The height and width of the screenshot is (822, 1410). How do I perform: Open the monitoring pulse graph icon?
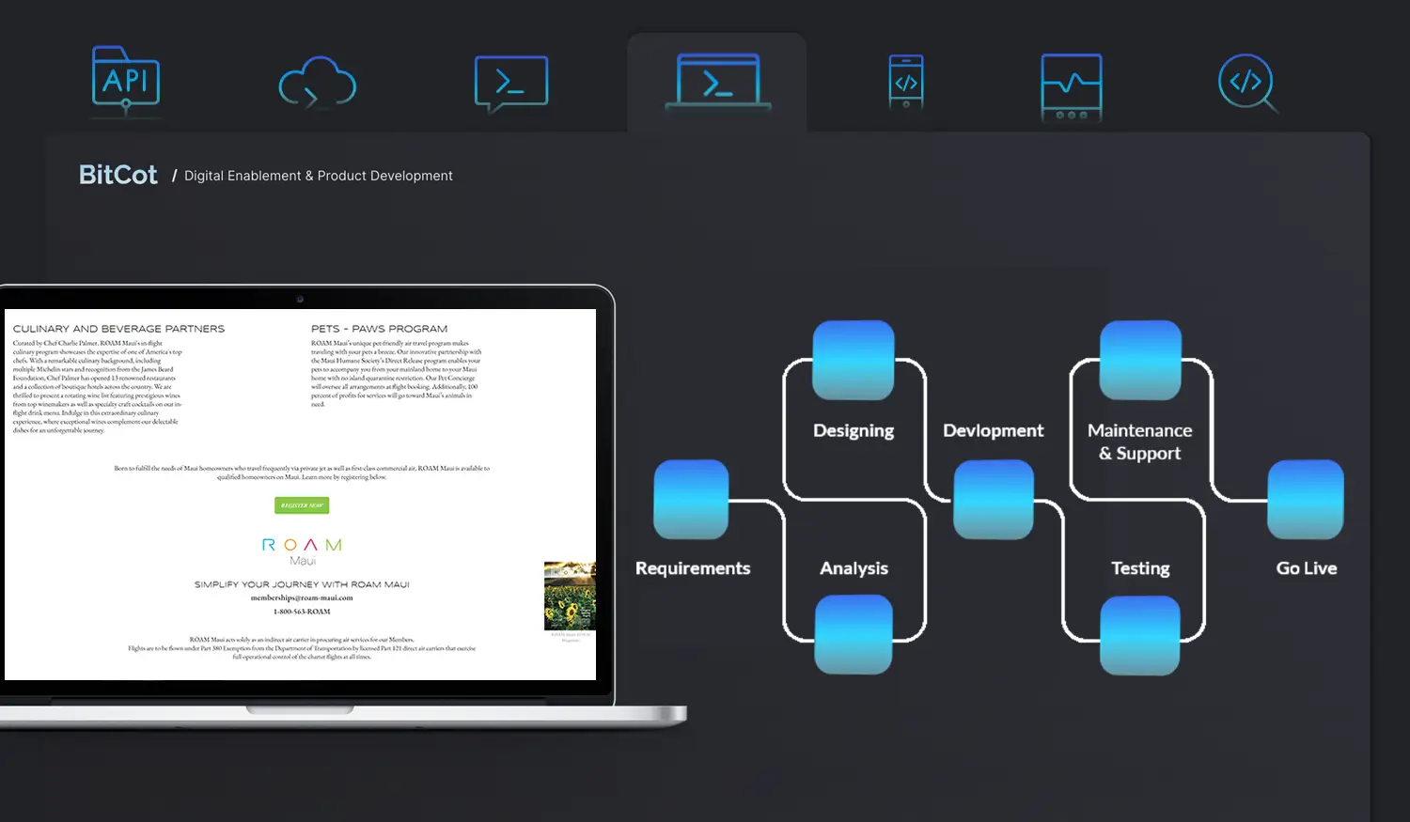(x=1071, y=86)
